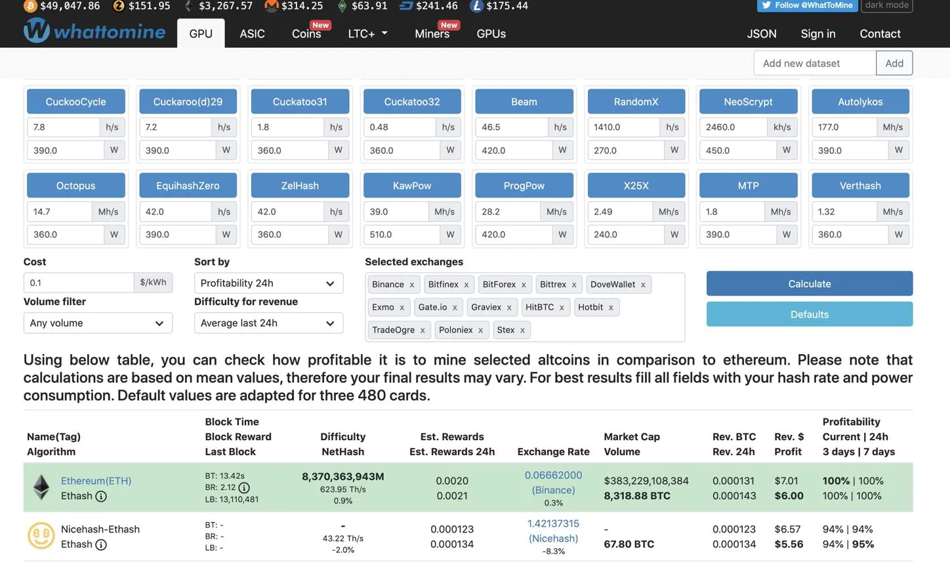The image size is (950, 564).
Task: Toggle dark mode
Action: pos(886,5)
